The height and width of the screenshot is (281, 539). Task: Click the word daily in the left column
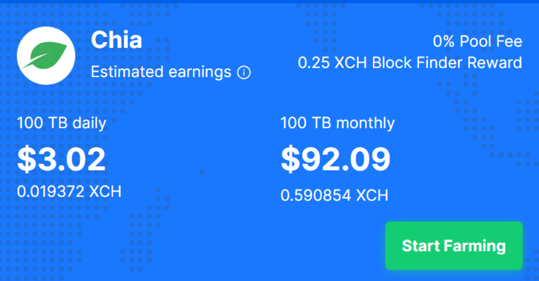[x=89, y=123]
